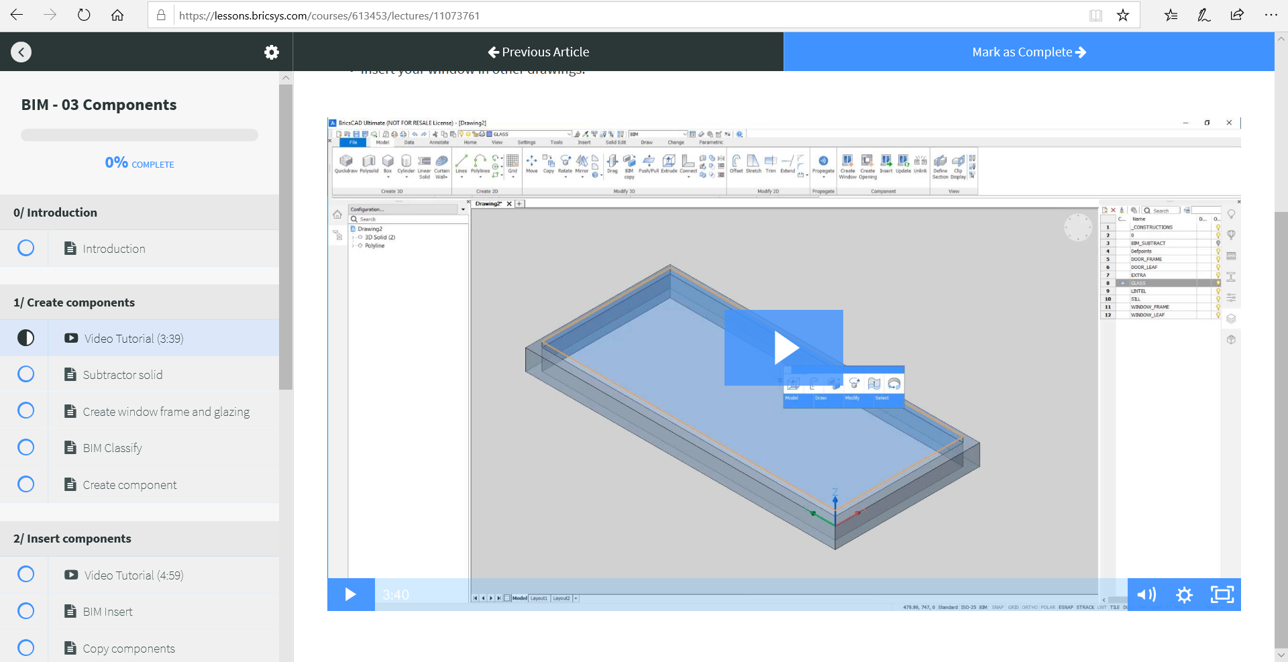
Task: Toggle completion circle for BIM Insert
Action: pos(25,611)
